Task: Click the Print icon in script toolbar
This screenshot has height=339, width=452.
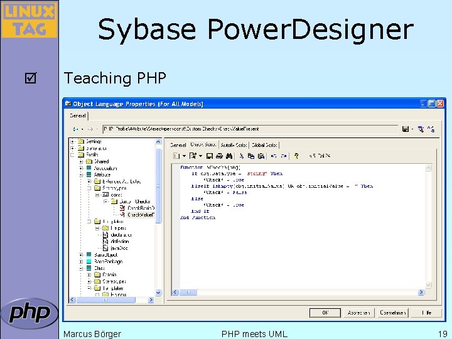Action: [219, 156]
